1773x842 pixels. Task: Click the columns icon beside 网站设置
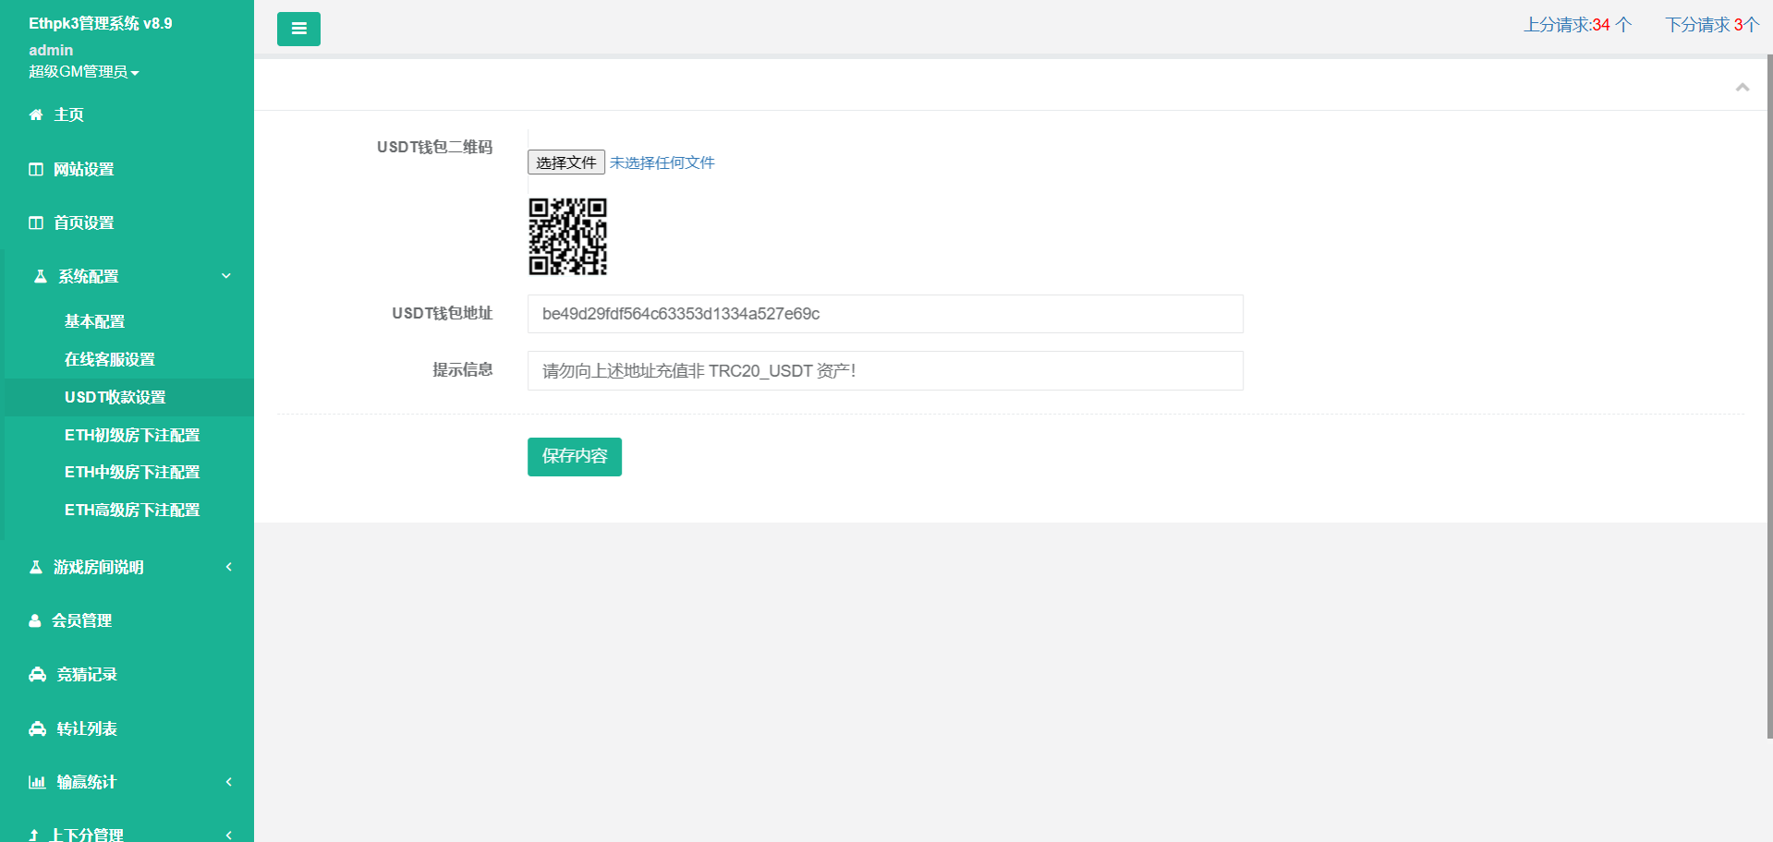point(36,169)
